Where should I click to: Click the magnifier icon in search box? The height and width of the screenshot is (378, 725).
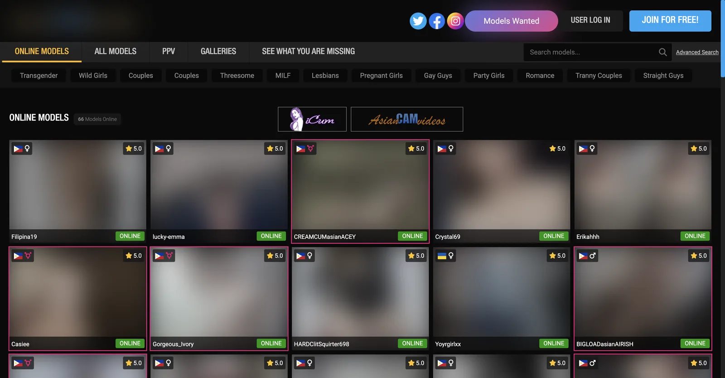click(662, 52)
